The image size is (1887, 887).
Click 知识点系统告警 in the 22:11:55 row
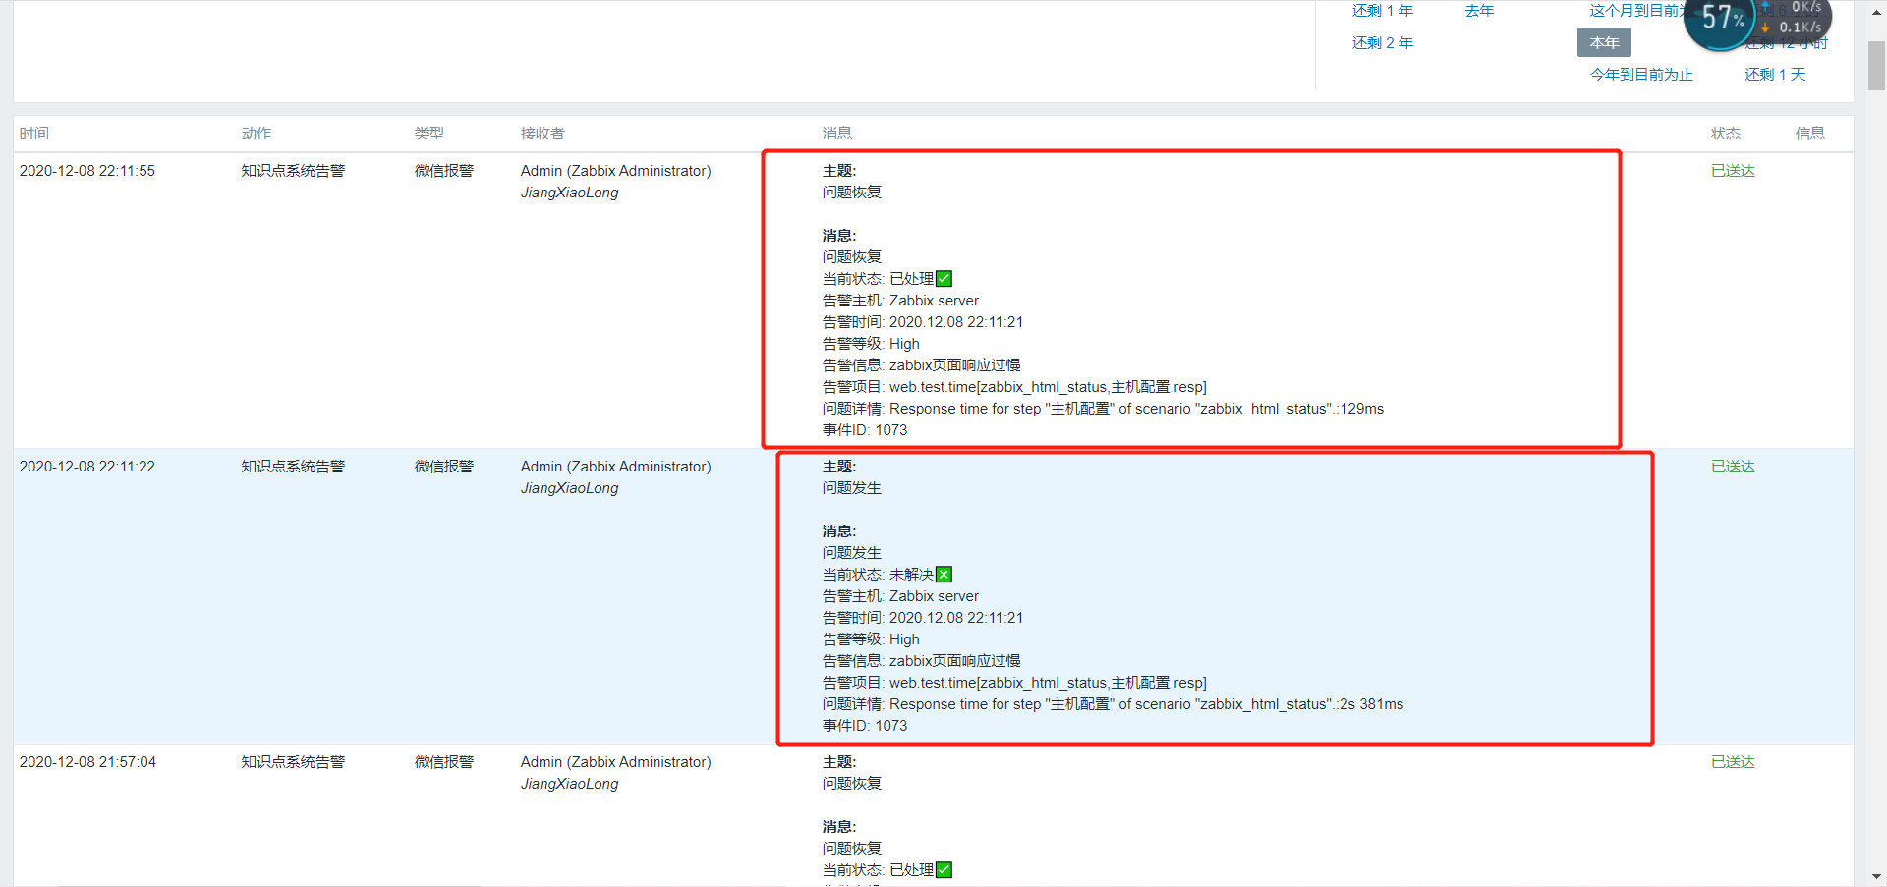(293, 171)
